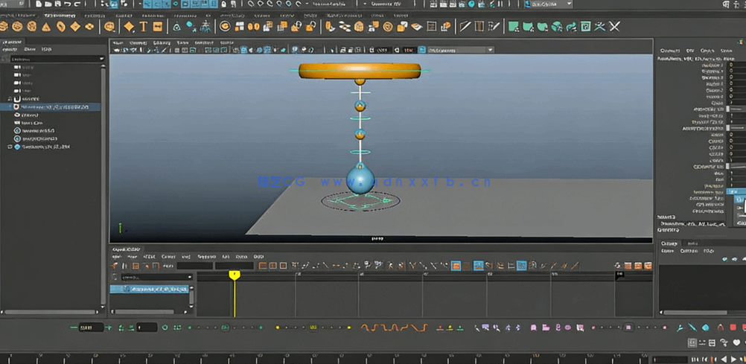746x364 pixels.
Task: Click the first orange wave curve icon
Action: (366, 328)
